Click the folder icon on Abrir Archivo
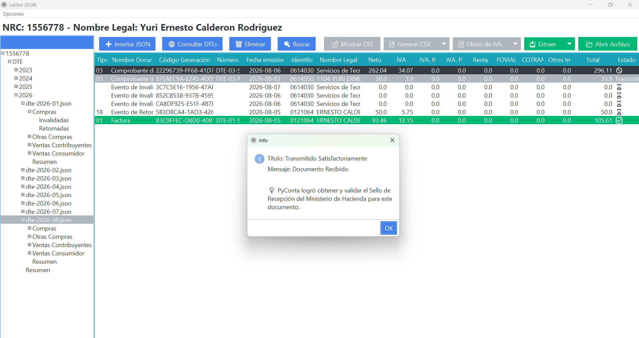Image resolution: width=639 pixels, height=338 pixels. pos(589,44)
